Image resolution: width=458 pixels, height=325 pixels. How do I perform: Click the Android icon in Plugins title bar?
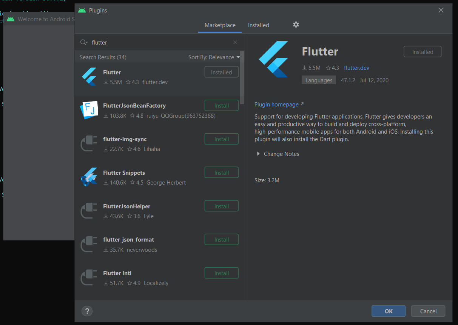tap(82, 10)
